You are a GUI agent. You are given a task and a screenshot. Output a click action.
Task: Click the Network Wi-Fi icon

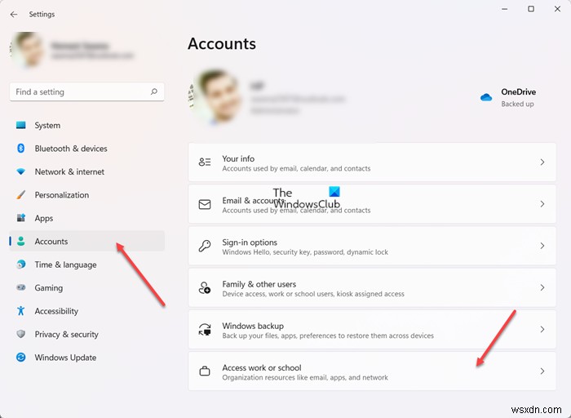[x=21, y=171]
